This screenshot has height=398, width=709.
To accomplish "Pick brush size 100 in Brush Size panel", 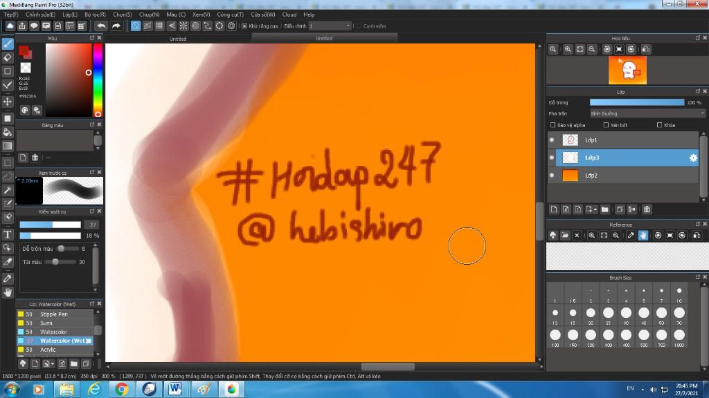I will [x=555, y=335].
